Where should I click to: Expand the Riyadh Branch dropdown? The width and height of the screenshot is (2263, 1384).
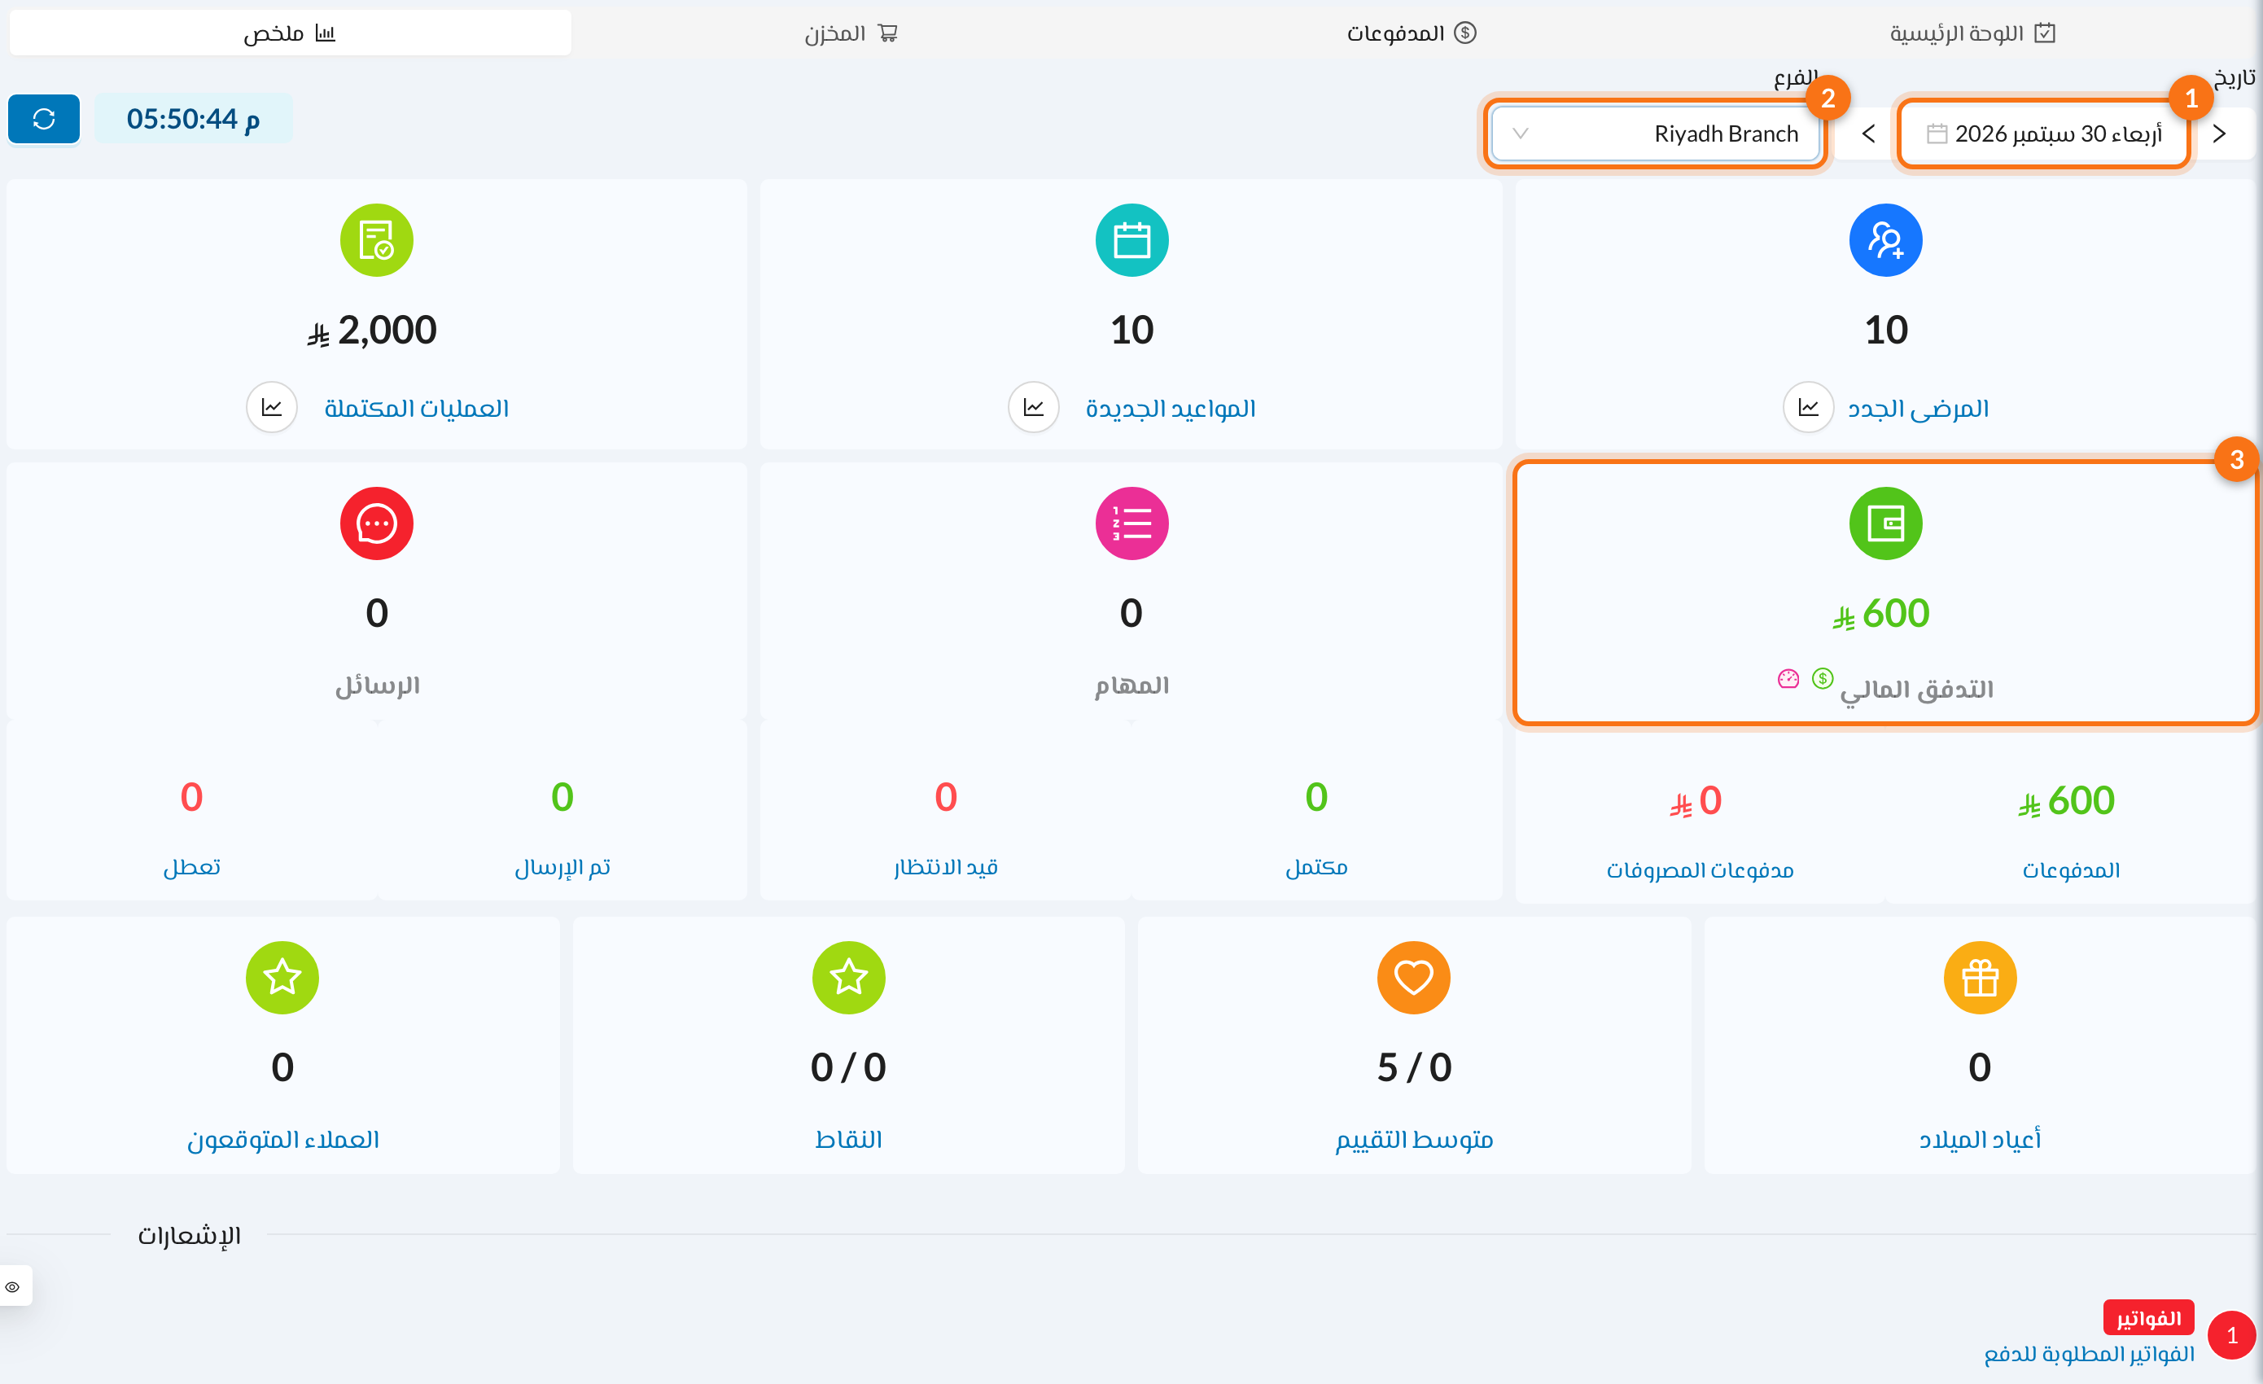[x=1655, y=134]
